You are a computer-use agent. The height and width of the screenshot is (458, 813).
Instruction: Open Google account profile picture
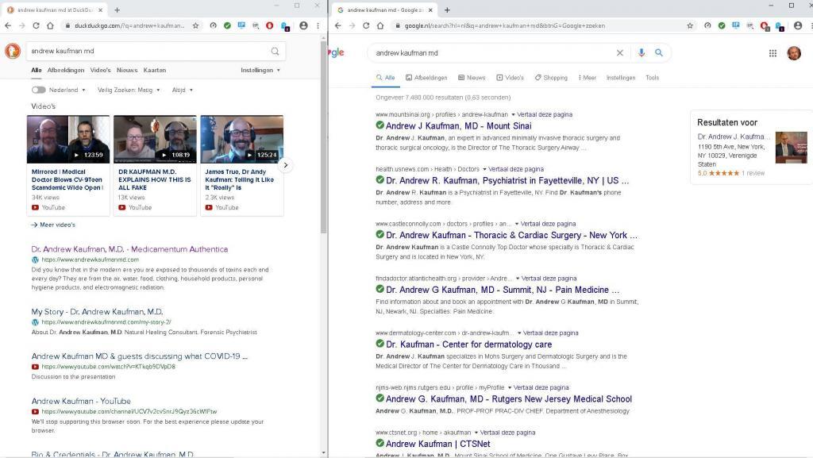point(794,53)
